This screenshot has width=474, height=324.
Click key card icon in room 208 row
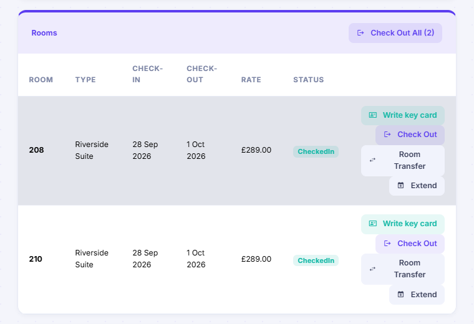click(373, 115)
